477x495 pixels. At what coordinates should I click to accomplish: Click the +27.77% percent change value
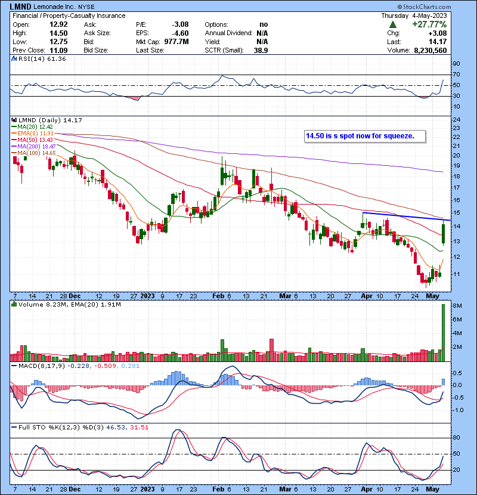429,24
